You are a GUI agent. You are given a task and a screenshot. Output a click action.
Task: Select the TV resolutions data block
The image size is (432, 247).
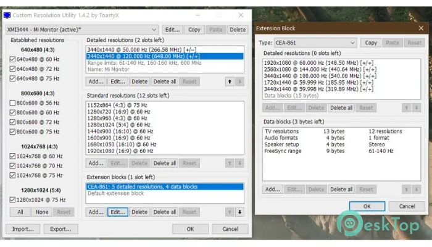click(x=341, y=131)
